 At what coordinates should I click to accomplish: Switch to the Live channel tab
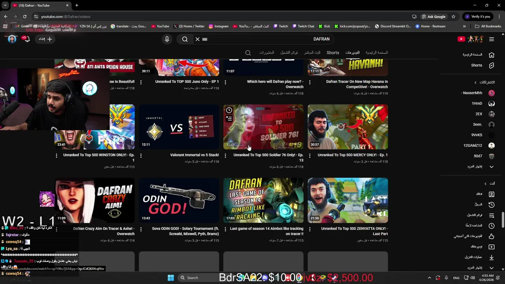pos(312,53)
